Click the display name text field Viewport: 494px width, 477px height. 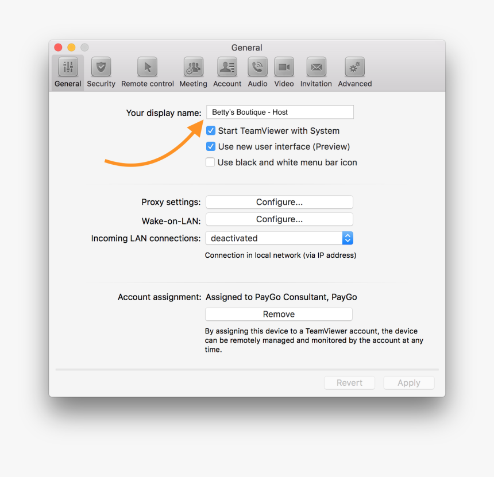coord(280,112)
